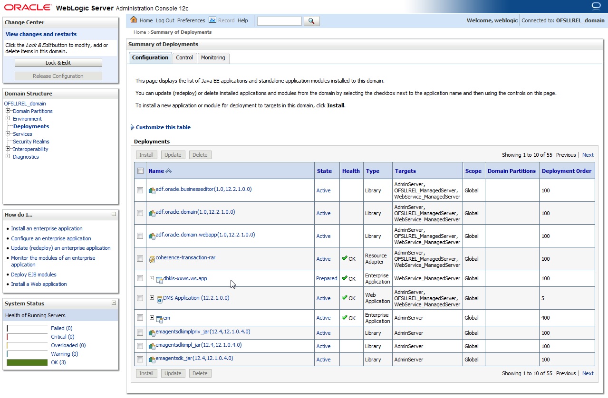The width and height of the screenshot is (608, 398).
Task: Open Preferences in the top toolbar
Action: click(x=191, y=20)
